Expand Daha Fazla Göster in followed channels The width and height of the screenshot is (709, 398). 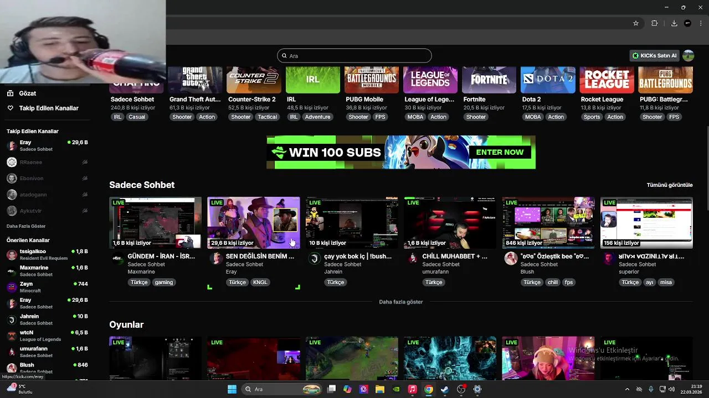click(26, 226)
